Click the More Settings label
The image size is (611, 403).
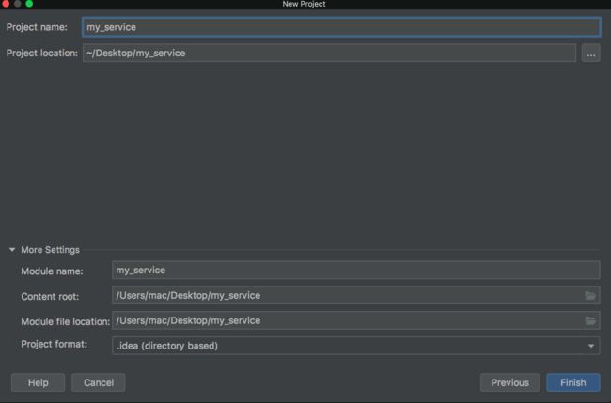click(50, 250)
